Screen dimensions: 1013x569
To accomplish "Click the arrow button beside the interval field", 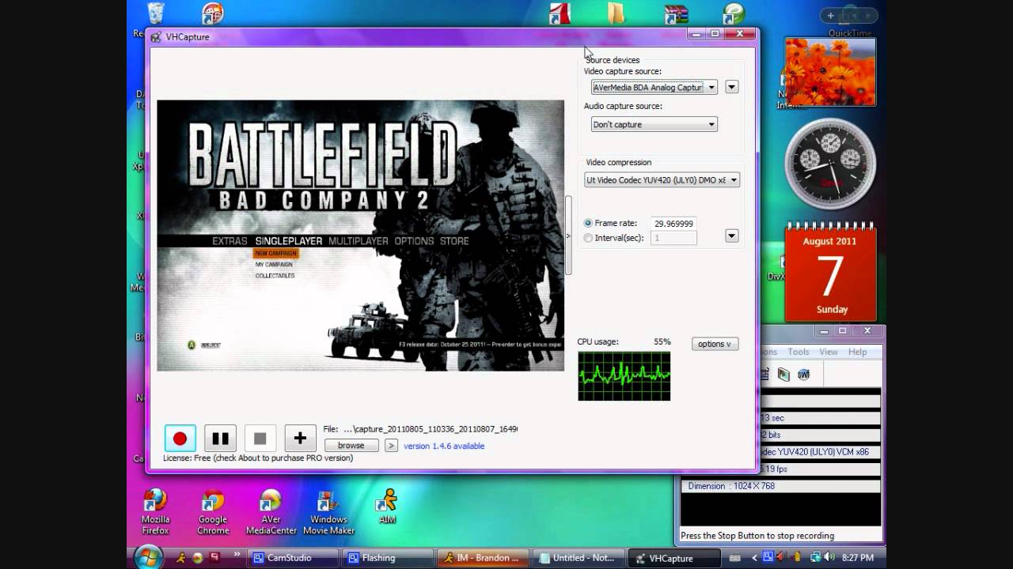I will (732, 236).
